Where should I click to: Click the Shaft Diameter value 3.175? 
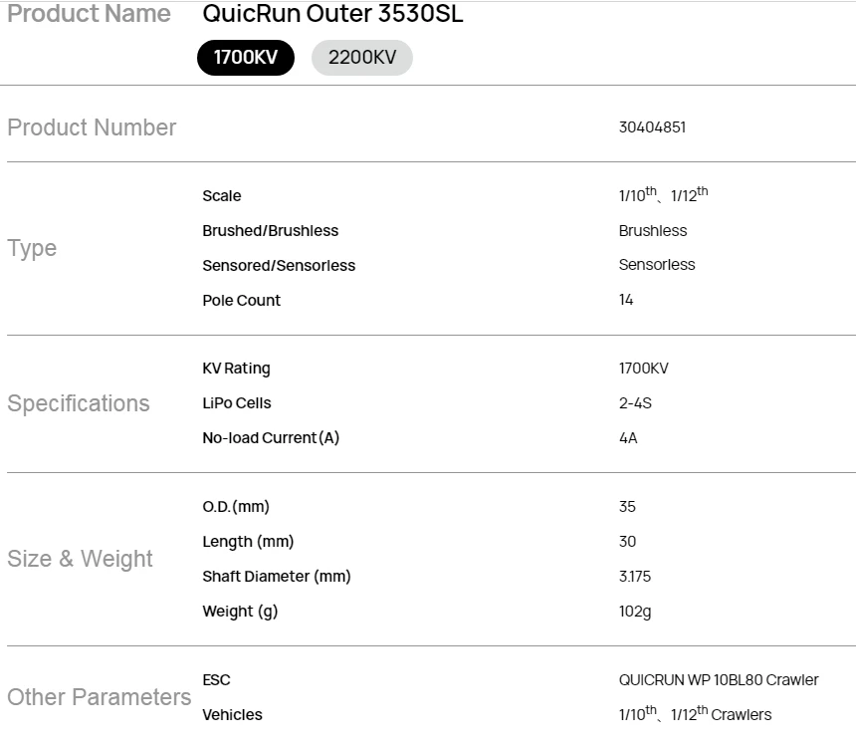tap(635, 577)
